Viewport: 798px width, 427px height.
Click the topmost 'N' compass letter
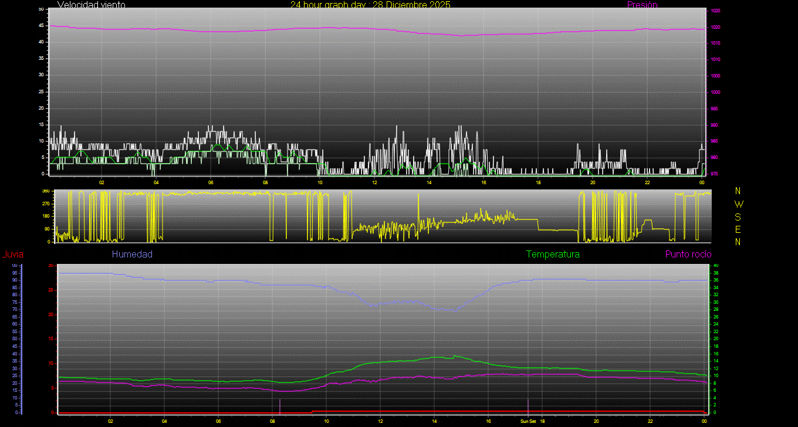point(738,191)
